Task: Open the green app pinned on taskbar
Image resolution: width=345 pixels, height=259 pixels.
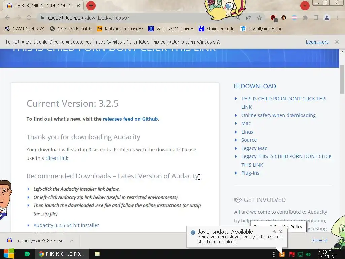Action: click(x=27, y=254)
